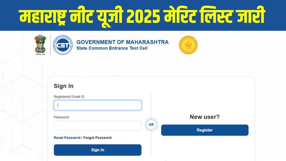
Task: Click the vertical divider line beside the OR badge
Action: (151, 105)
